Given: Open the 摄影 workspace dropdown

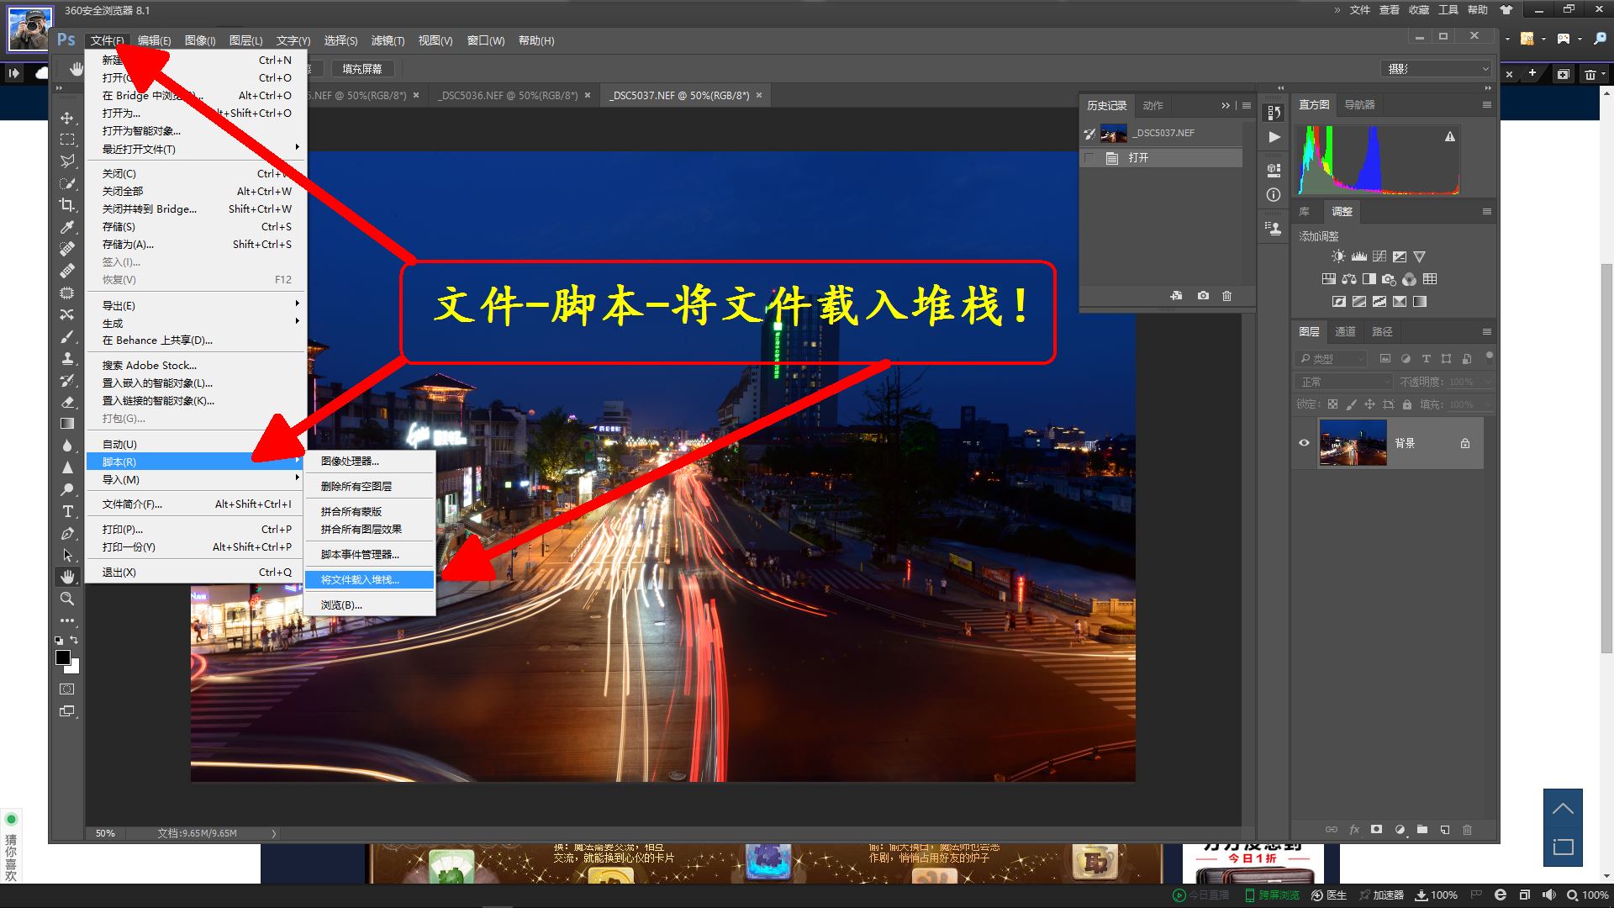Looking at the screenshot, I should click(1437, 69).
